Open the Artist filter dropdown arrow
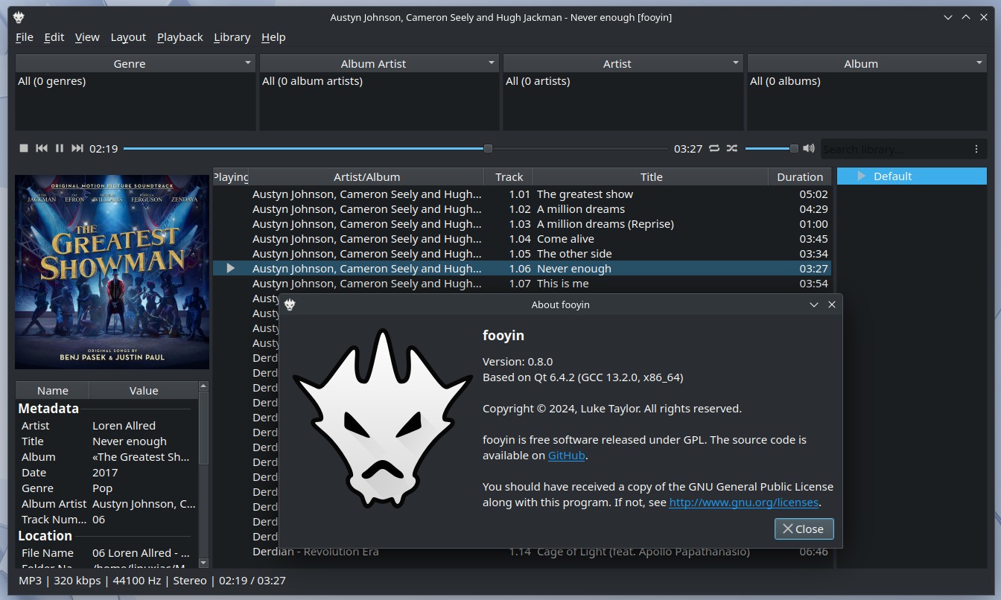The width and height of the screenshot is (1001, 600). [x=736, y=63]
